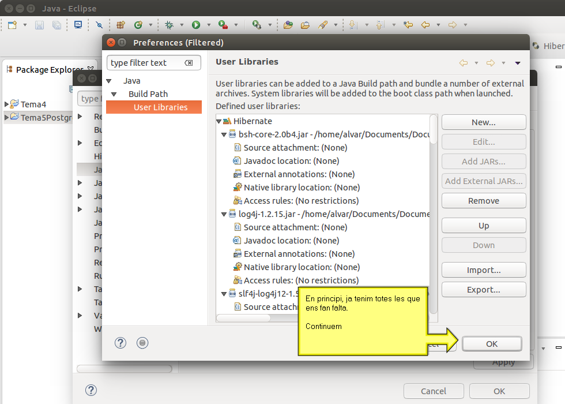This screenshot has height=404, width=565.
Task: Expand the Tema4 project
Action: click(6, 104)
